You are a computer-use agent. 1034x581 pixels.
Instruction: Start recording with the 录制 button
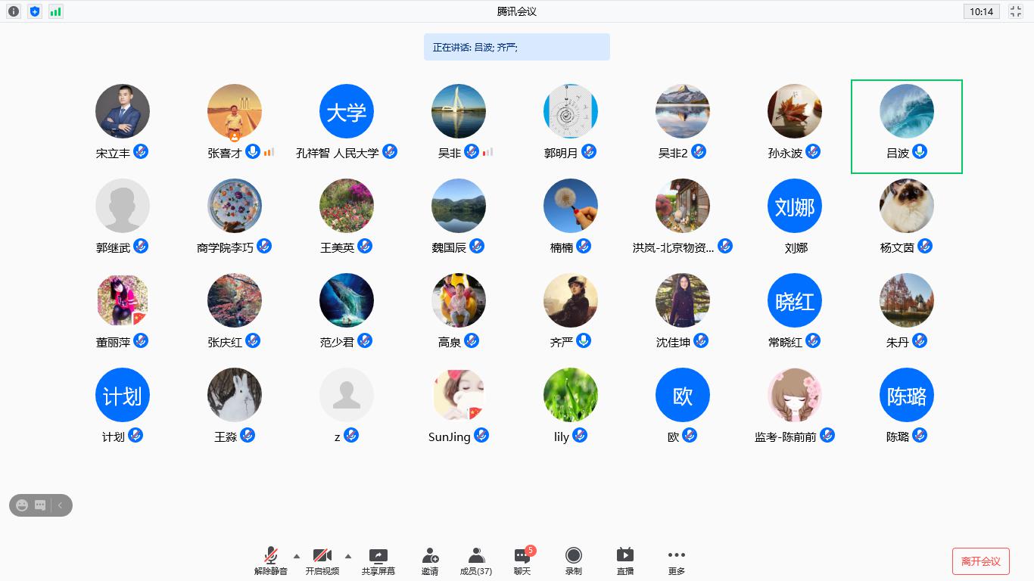tap(574, 561)
